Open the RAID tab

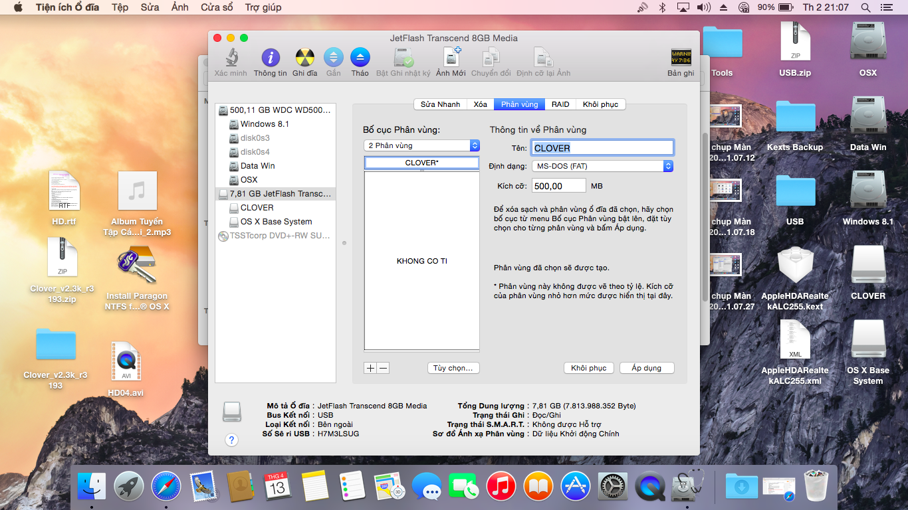coord(560,104)
